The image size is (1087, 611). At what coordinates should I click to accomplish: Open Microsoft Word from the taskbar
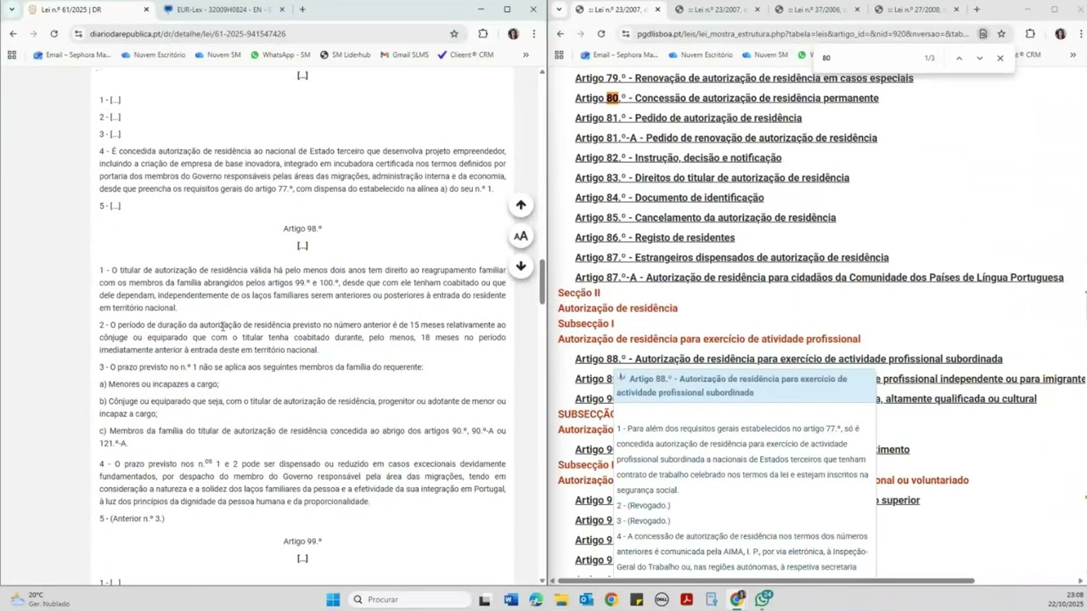click(x=510, y=599)
